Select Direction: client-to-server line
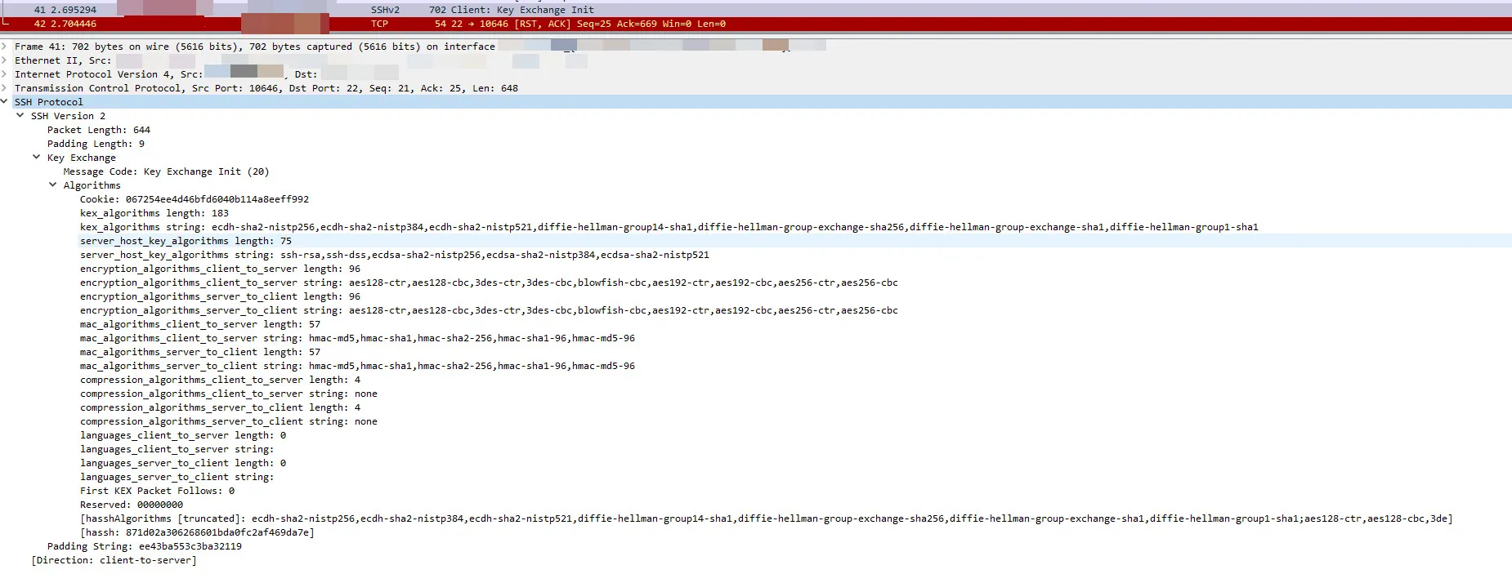 [114, 560]
